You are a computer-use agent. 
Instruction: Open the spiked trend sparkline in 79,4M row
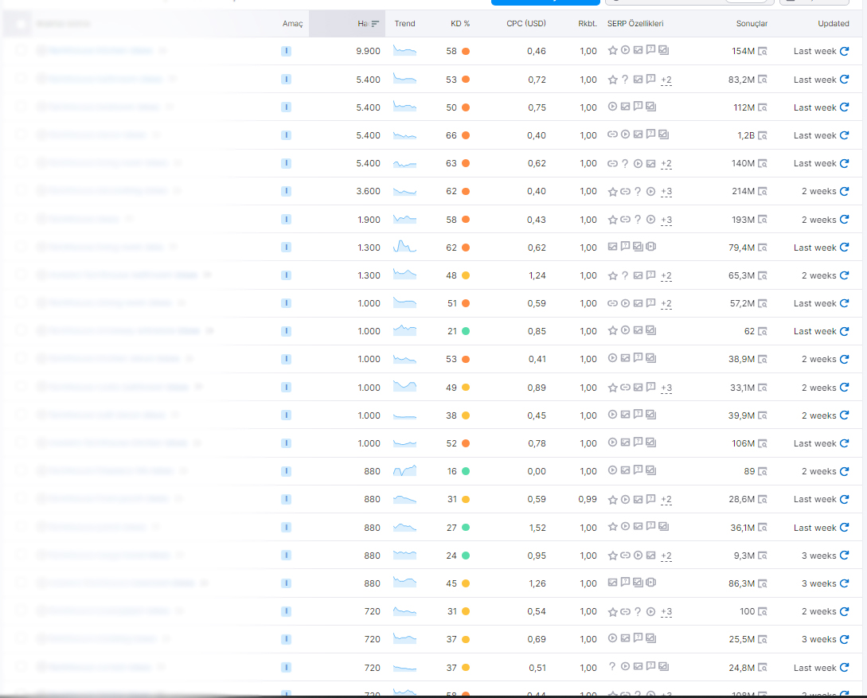(x=404, y=247)
